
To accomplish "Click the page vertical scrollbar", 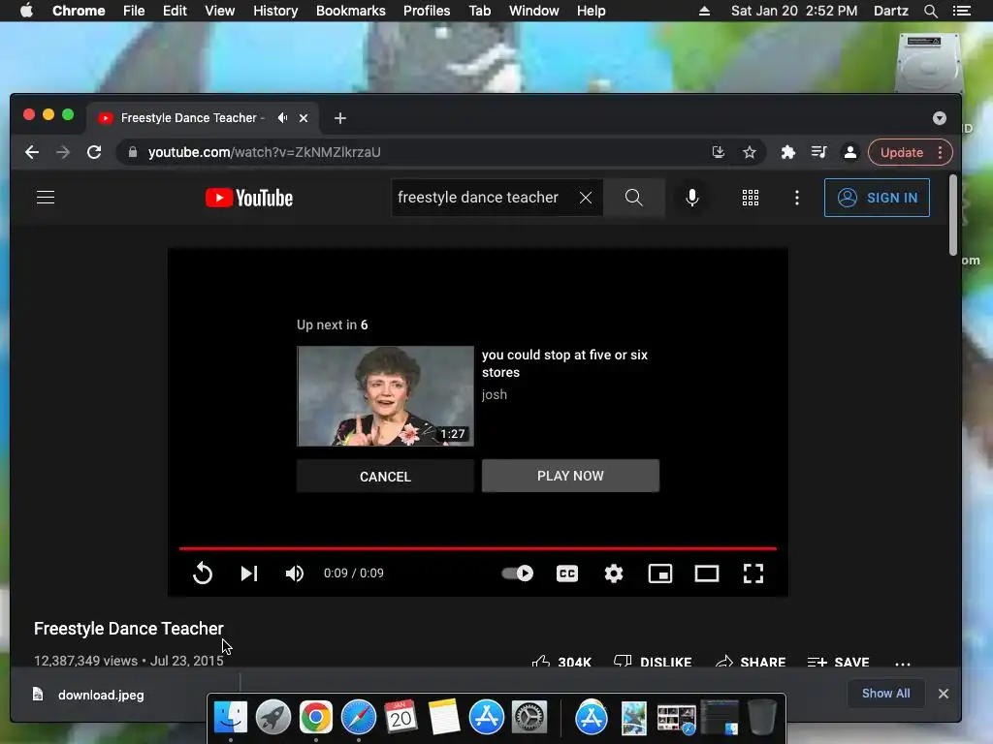I will click(953, 216).
